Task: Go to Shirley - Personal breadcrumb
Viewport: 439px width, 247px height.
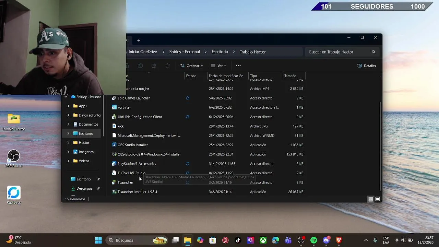Action: [x=185, y=52]
